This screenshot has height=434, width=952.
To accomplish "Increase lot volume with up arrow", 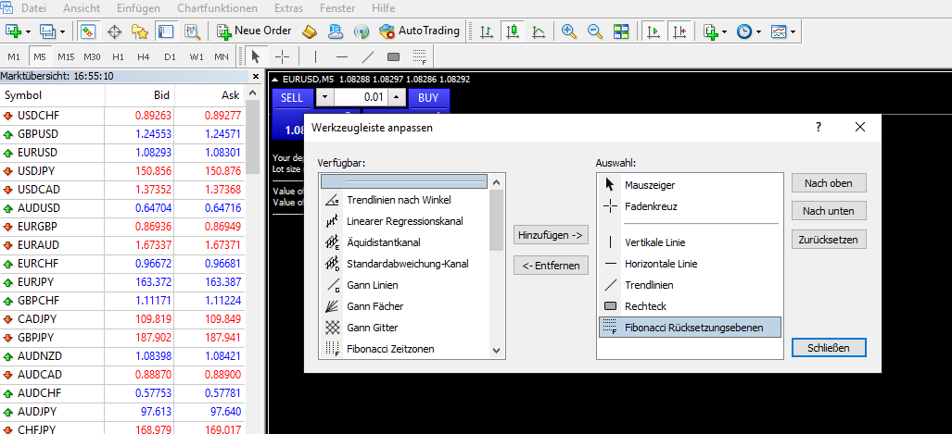I will point(397,97).
